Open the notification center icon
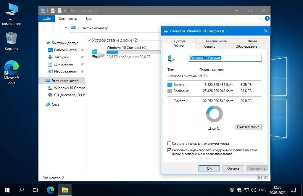Image resolution: width=303 pixels, height=196 pixels. tap(293, 190)
